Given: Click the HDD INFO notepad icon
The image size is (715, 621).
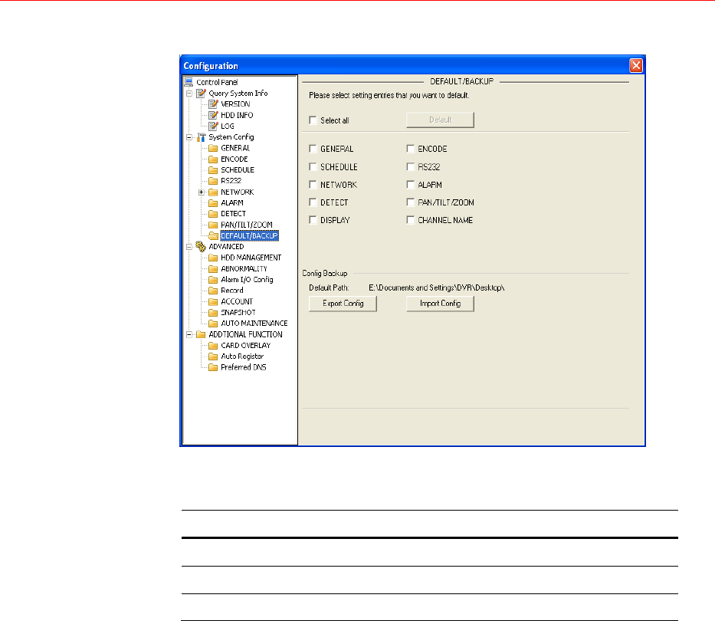Looking at the screenshot, I should [213, 115].
